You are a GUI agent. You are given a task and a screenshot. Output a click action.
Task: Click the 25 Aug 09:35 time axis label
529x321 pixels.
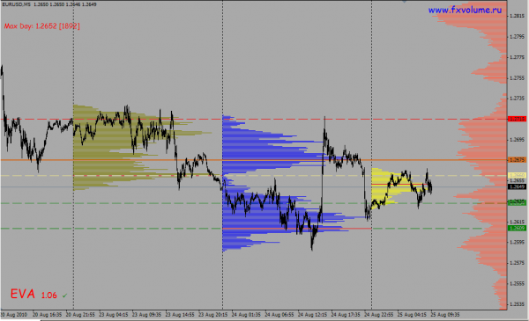pos(445,315)
